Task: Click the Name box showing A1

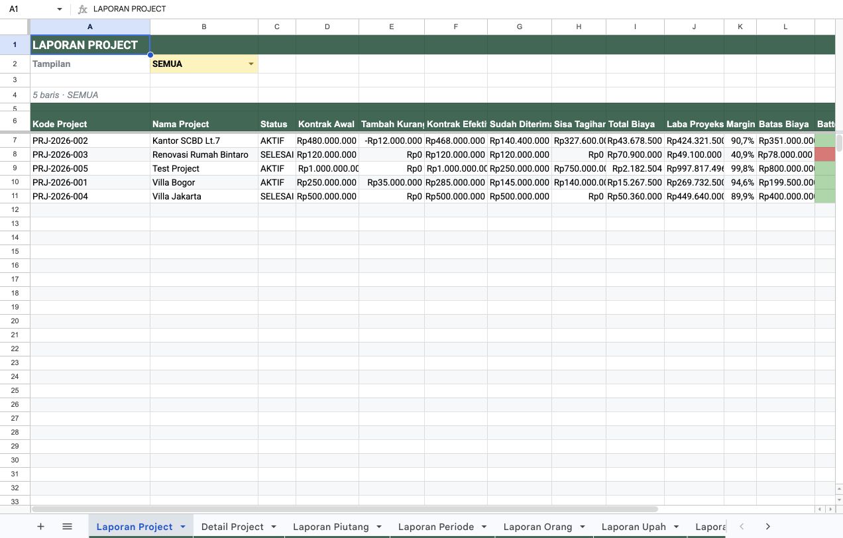Action: [x=29, y=9]
